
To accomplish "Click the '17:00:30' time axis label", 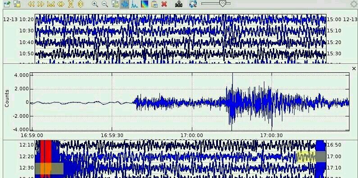I will tap(272, 135).
